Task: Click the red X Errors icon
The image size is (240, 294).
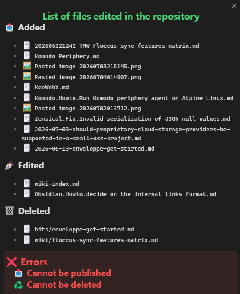Action: click(12, 262)
